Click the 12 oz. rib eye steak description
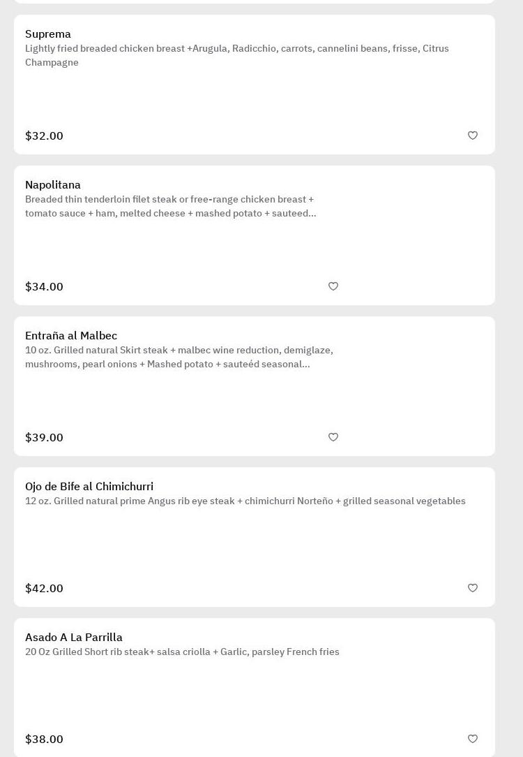The width and height of the screenshot is (523, 757). click(x=245, y=501)
